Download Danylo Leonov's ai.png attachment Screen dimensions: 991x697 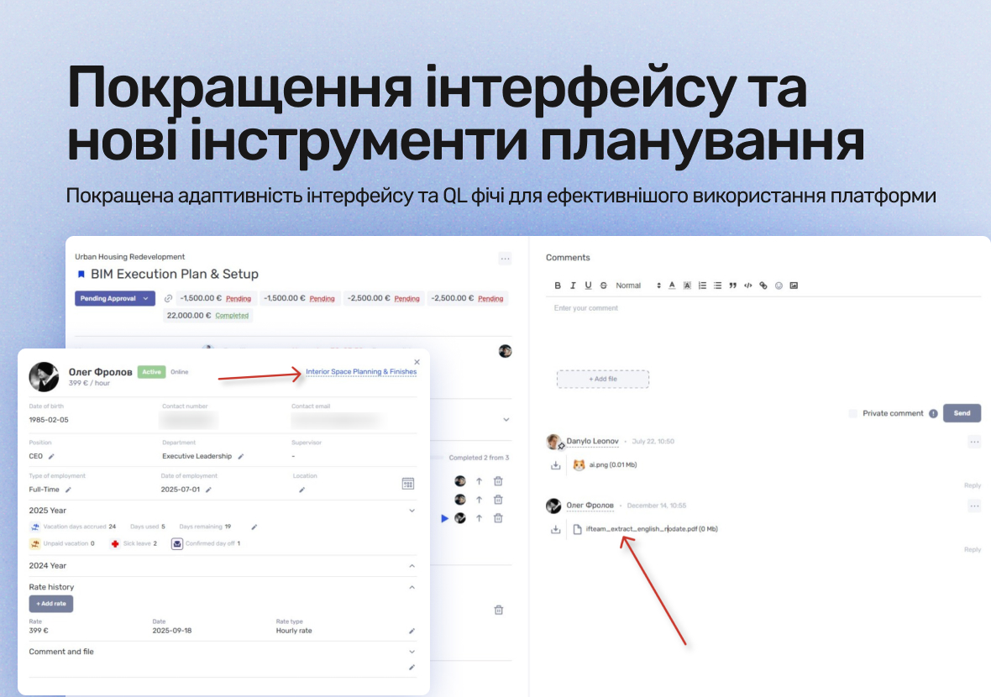555,465
